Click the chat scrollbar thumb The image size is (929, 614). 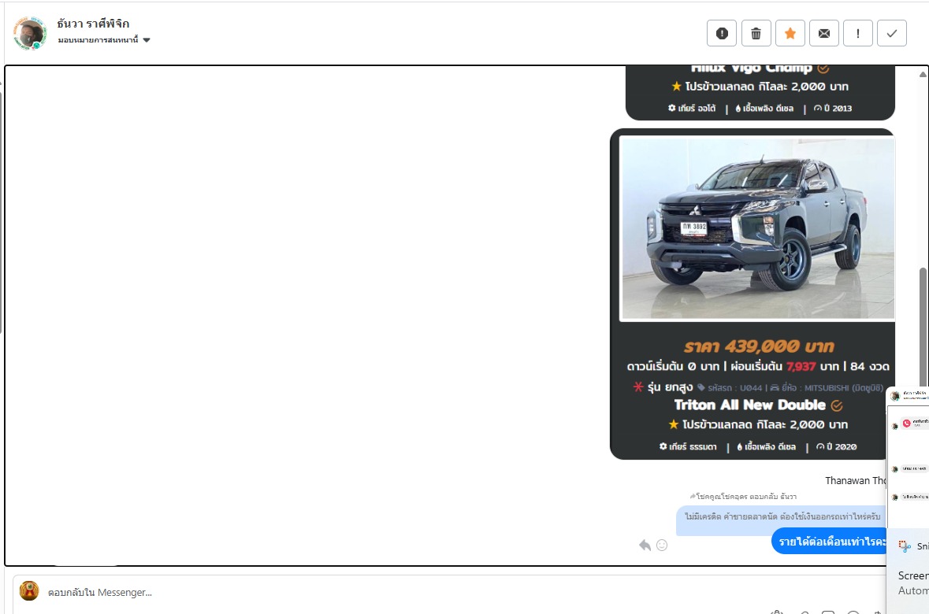(923, 327)
